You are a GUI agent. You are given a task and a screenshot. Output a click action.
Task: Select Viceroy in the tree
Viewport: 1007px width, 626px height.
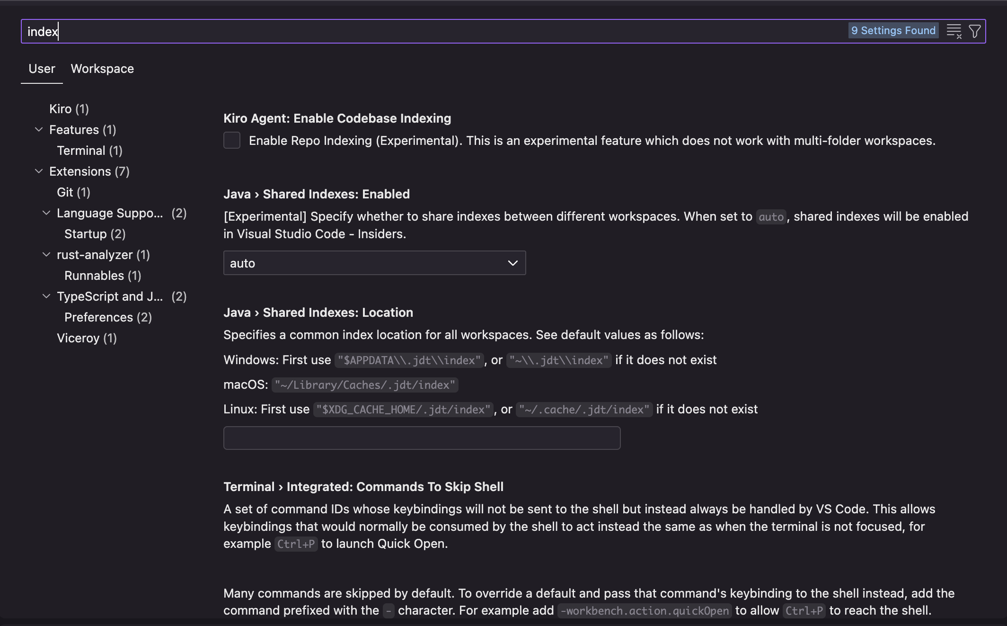pyautogui.click(x=86, y=338)
